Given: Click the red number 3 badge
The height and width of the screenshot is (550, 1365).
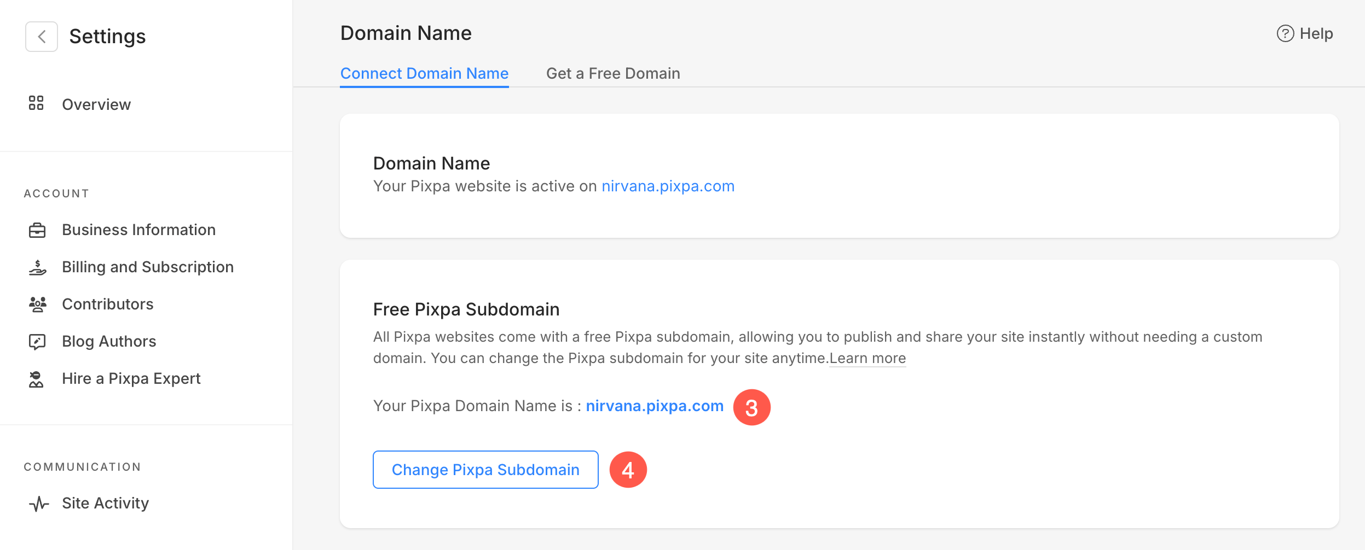Looking at the screenshot, I should 751,407.
